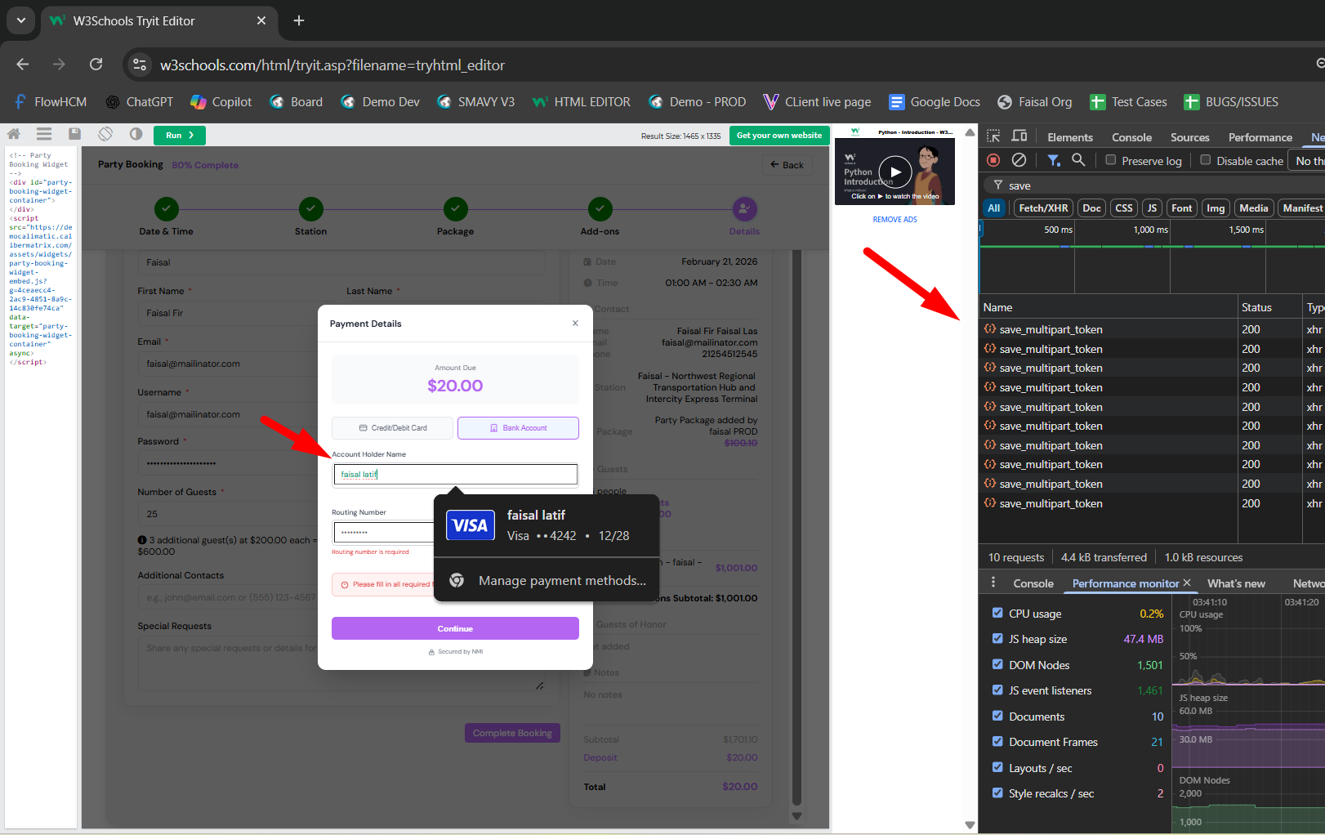This screenshot has width=1325, height=835.
Task: Switch to the Console tab in DevTools top bar
Action: click(x=1131, y=137)
